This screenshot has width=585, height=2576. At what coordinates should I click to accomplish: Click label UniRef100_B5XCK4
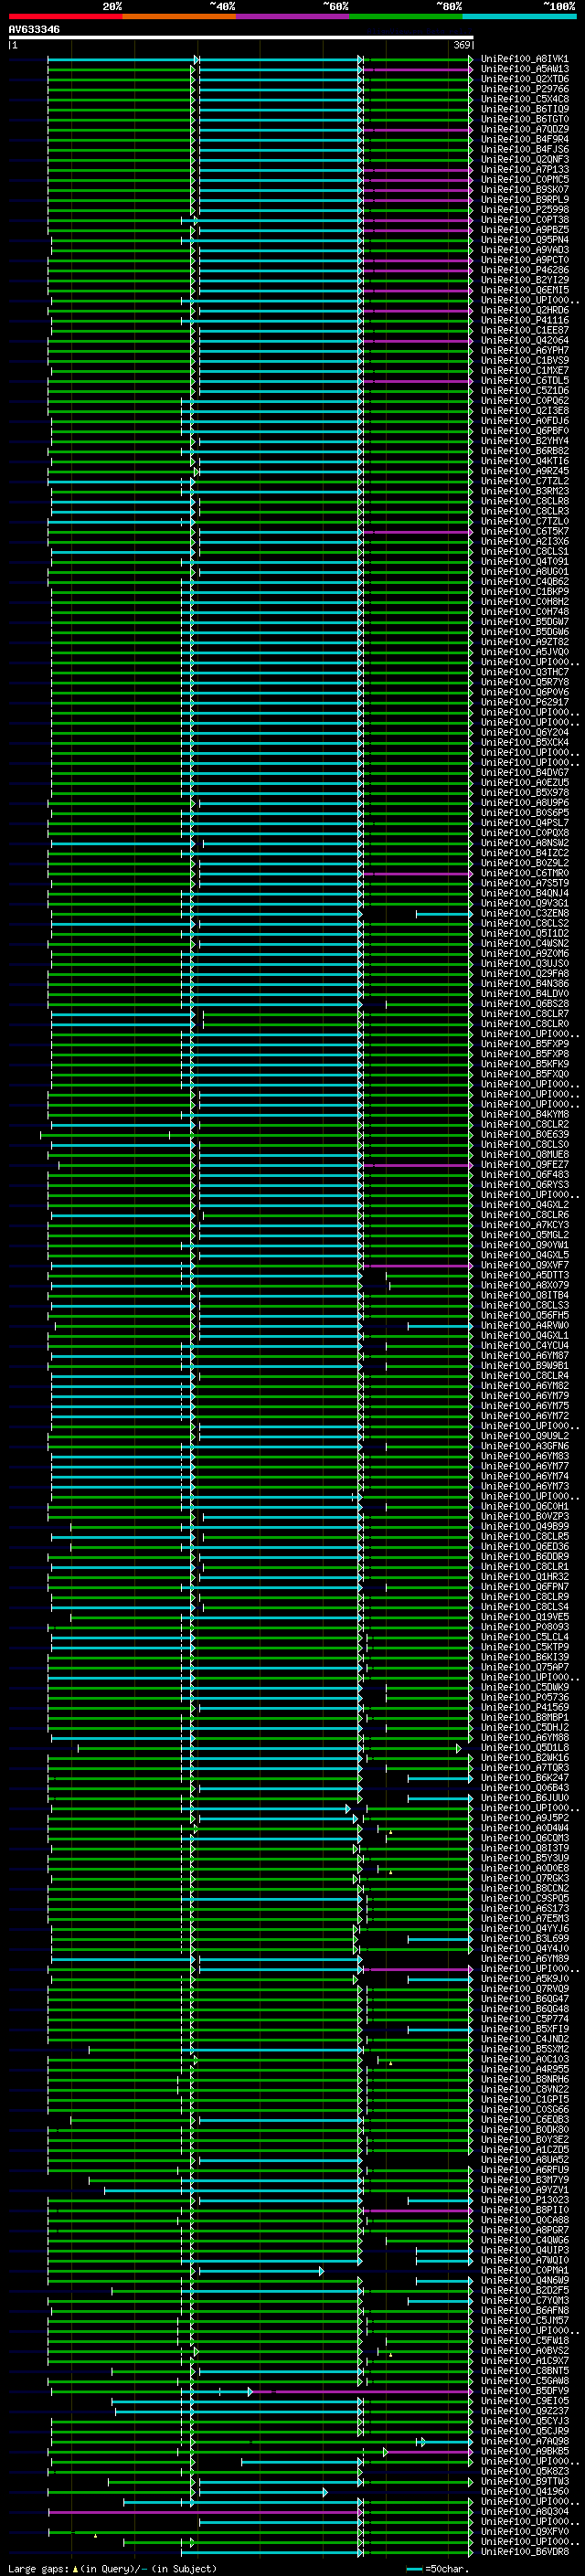tap(525, 743)
